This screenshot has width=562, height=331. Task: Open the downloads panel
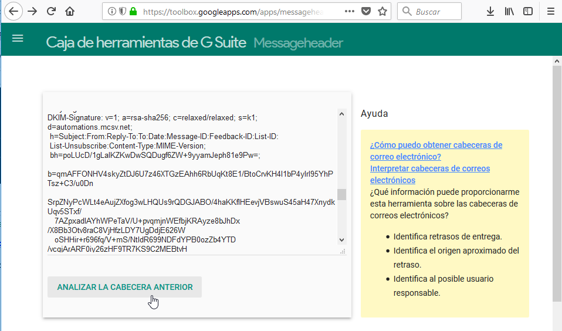tap(490, 12)
